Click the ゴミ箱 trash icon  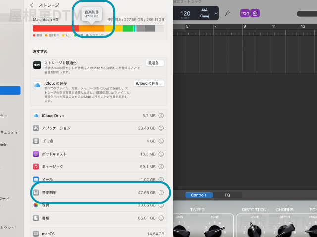pyautogui.click(x=36, y=141)
